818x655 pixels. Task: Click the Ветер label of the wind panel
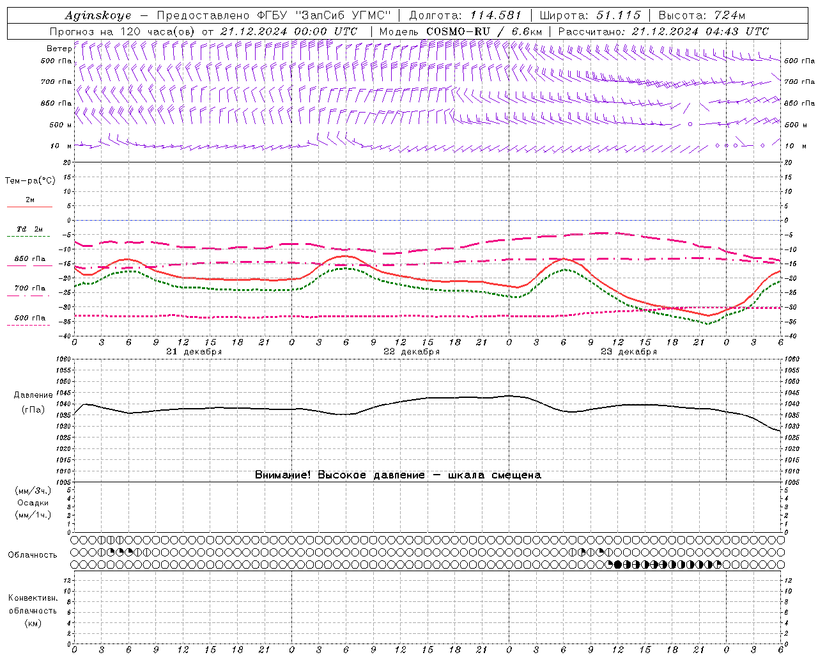[x=59, y=49]
